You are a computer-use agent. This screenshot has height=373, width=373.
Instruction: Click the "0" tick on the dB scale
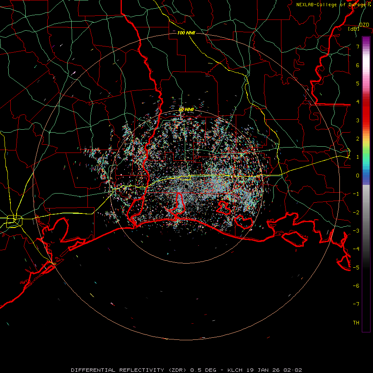[x=358, y=176]
